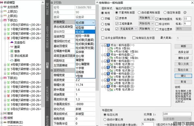Click the 主控信息 node icon
The image size is (194, 126).
pos(5,7)
